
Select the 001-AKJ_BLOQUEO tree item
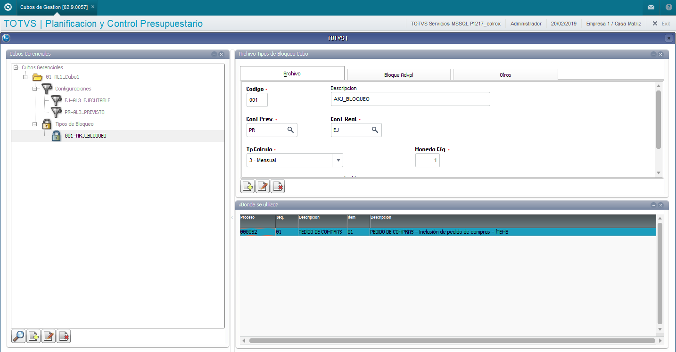[x=85, y=136]
